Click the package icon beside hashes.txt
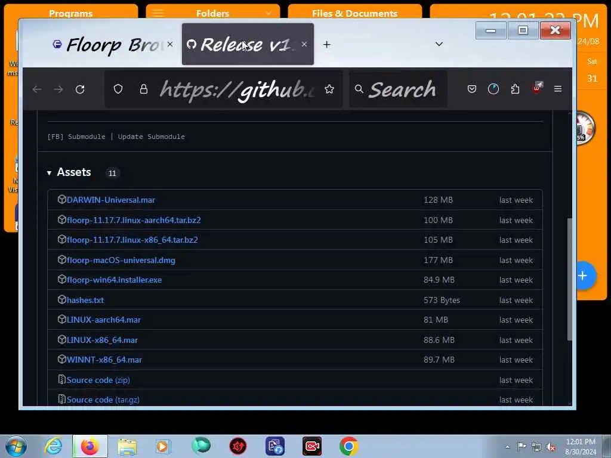The image size is (611, 458). click(61, 299)
